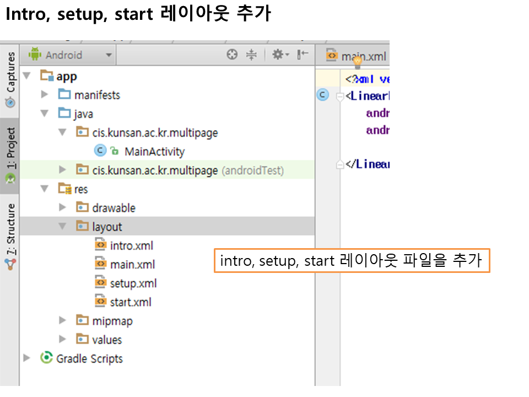The width and height of the screenshot is (529, 397).
Task: Click the lightbulb intention icon in editor
Action: pos(357,62)
